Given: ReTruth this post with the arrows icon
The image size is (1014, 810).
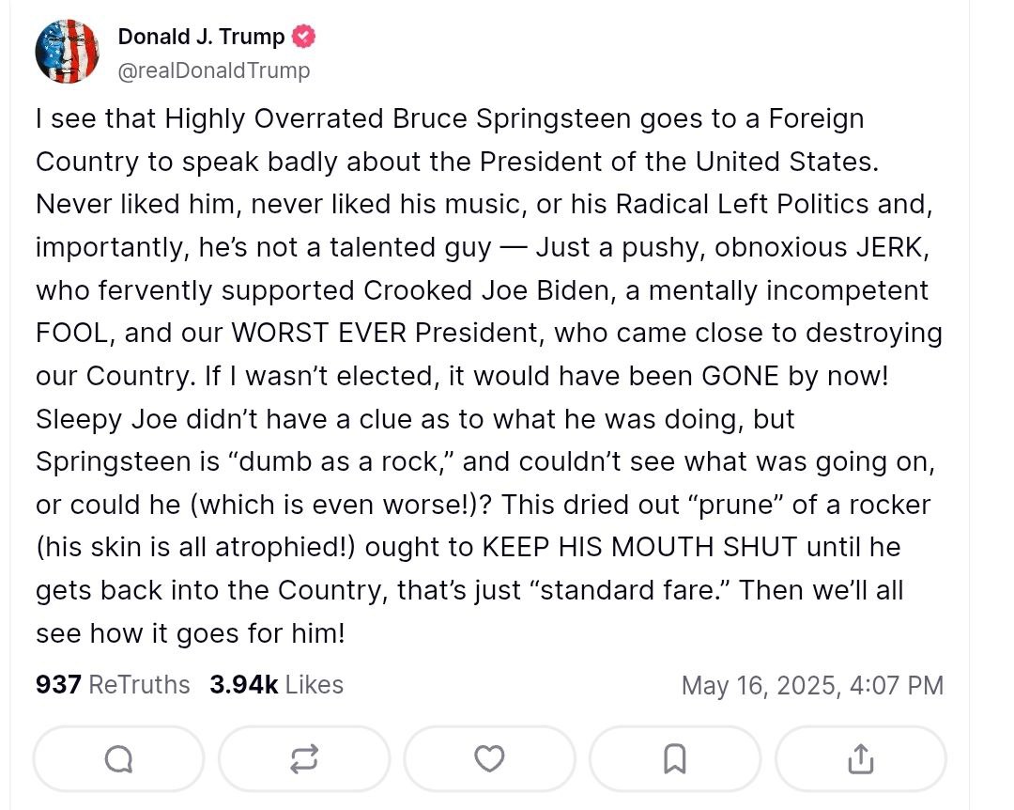Looking at the screenshot, I should point(304,759).
